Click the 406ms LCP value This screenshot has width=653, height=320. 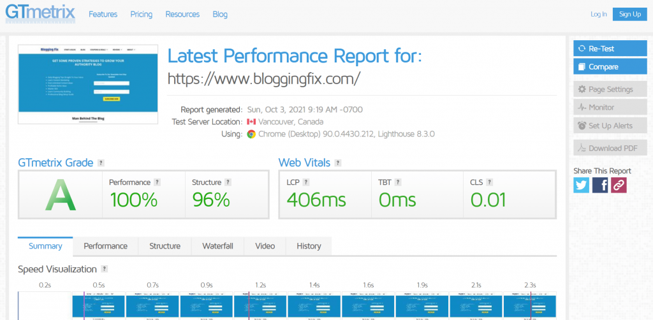[316, 200]
